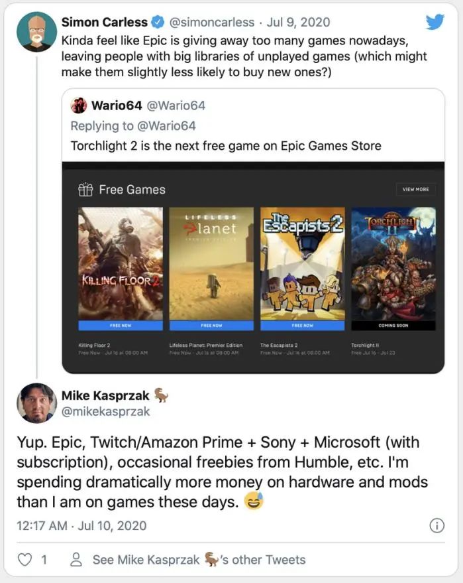463x583 pixels.
Task: Click Wario64's small avatar icon
Action: click(79, 105)
